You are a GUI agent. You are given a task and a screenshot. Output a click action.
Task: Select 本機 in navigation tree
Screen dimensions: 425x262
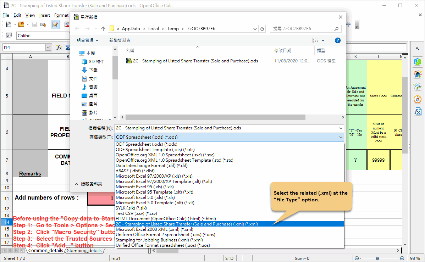click(x=87, y=53)
